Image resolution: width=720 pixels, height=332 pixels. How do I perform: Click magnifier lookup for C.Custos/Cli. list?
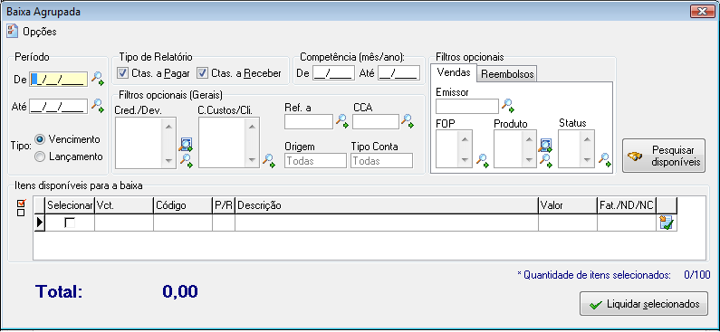tap(269, 160)
